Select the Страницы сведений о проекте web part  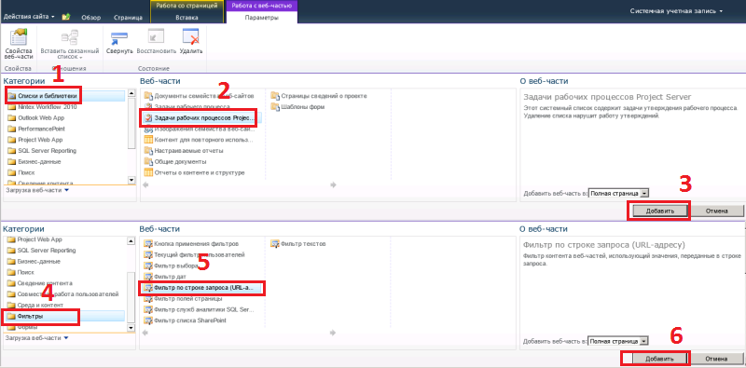pyautogui.click(x=319, y=96)
